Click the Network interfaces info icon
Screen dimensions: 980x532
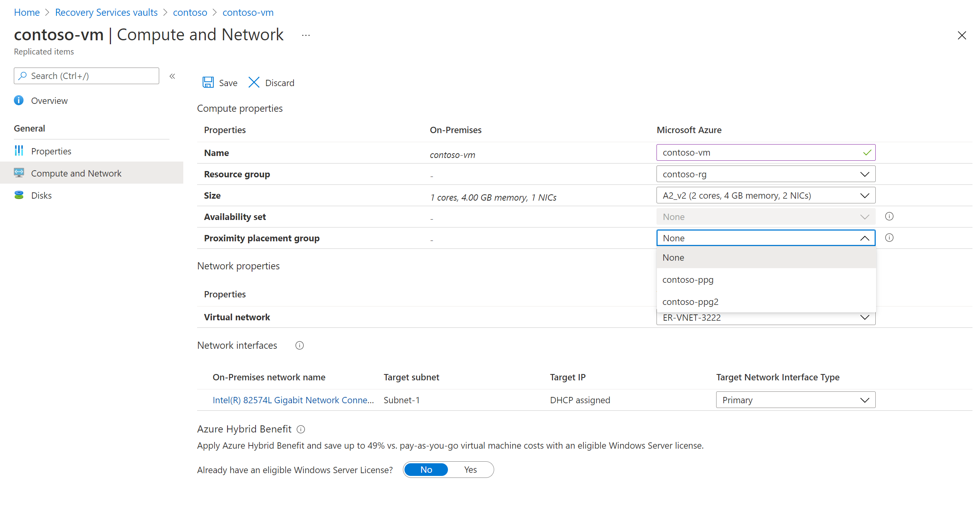tap(299, 346)
